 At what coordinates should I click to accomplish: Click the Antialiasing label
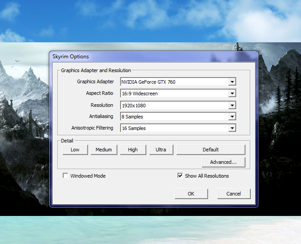pyautogui.click(x=101, y=116)
